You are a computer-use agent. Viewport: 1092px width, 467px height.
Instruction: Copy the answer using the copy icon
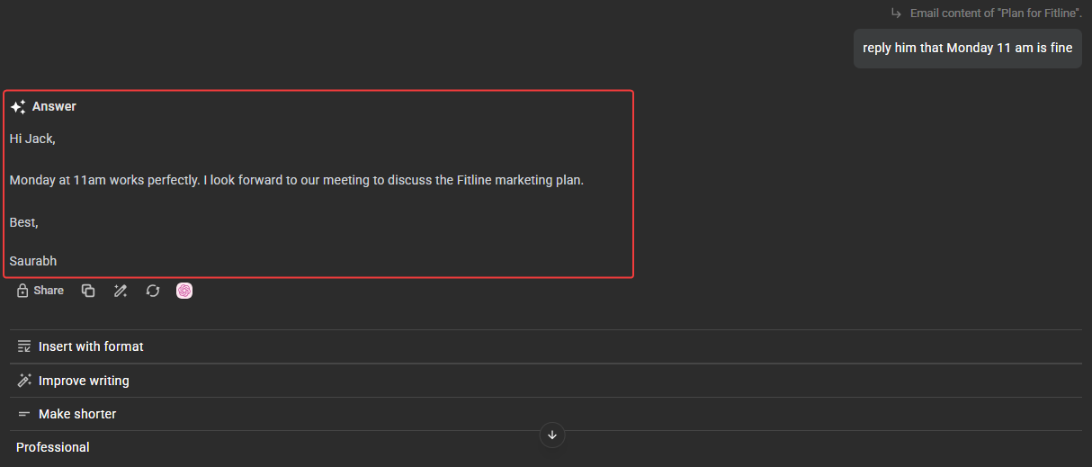click(x=88, y=291)
